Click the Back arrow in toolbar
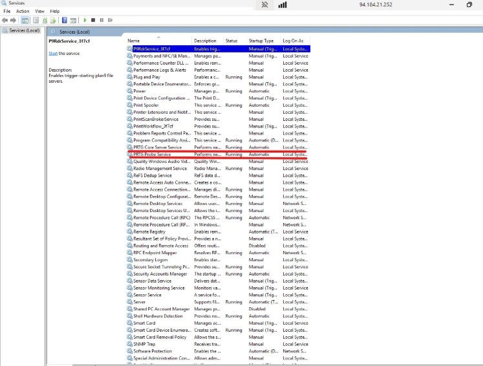This screenshot has width=483, height=366. click(5, 20)
